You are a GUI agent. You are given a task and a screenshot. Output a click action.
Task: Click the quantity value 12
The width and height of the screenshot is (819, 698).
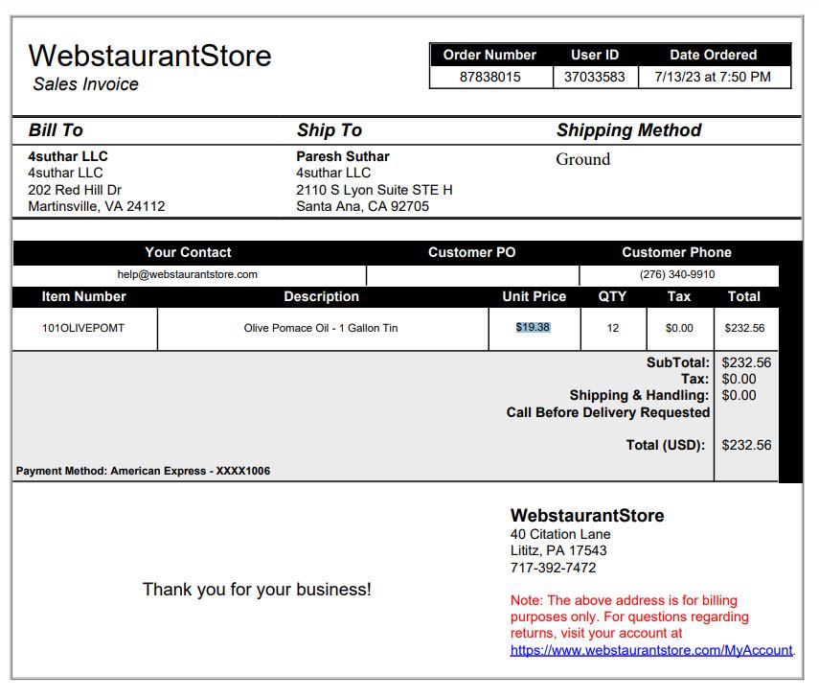[613, 328]
